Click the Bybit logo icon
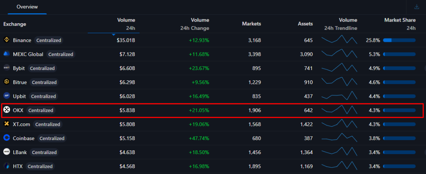This screenshot has width=426, height=174. click(7, 68)
